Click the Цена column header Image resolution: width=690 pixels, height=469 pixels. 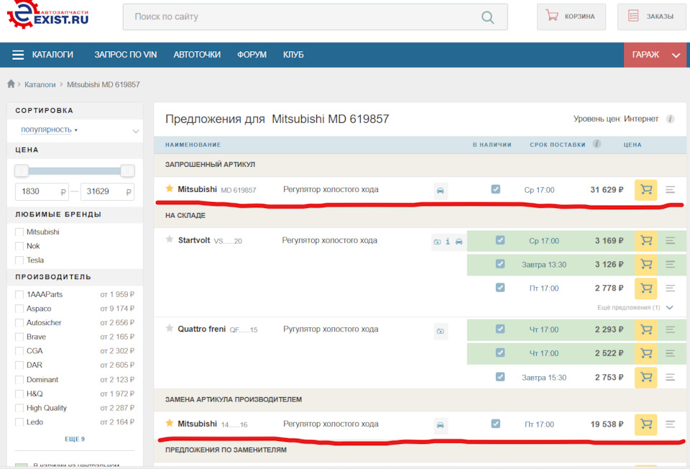632,145
